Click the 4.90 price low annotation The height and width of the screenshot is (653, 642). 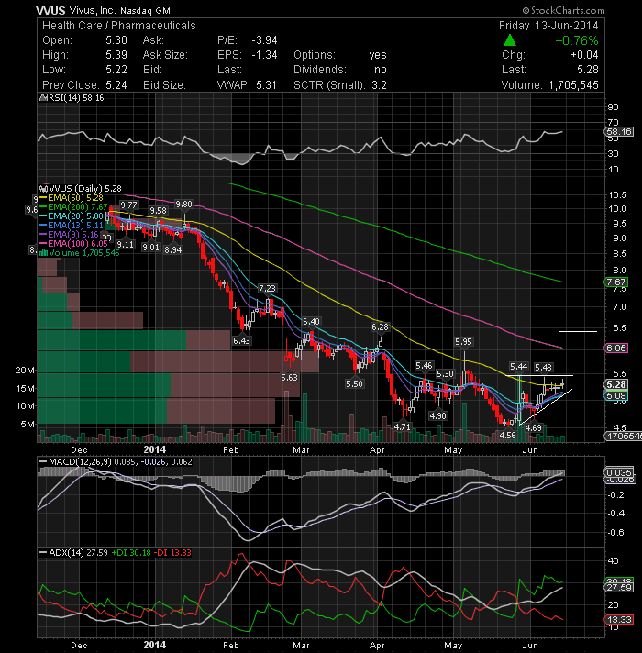click(x=438, y=416)
